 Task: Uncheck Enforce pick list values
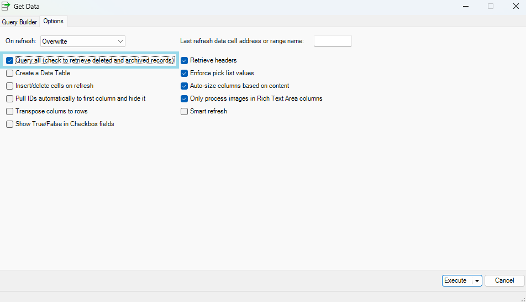pyautogui.click(x=185, y=73)
